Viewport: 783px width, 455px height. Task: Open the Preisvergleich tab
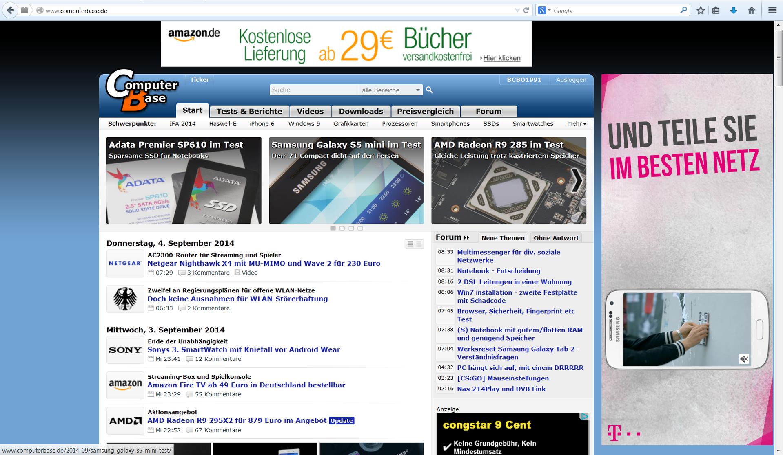pyautogui.click(x=425, y=111)
